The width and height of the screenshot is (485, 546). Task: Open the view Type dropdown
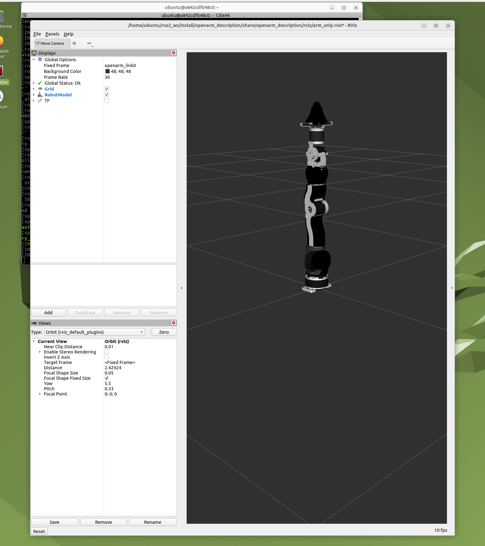94,332
